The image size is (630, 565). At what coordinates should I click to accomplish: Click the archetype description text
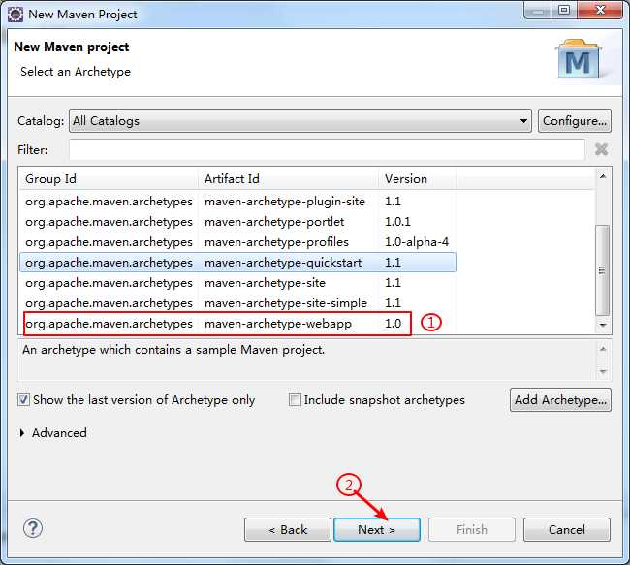173,350
